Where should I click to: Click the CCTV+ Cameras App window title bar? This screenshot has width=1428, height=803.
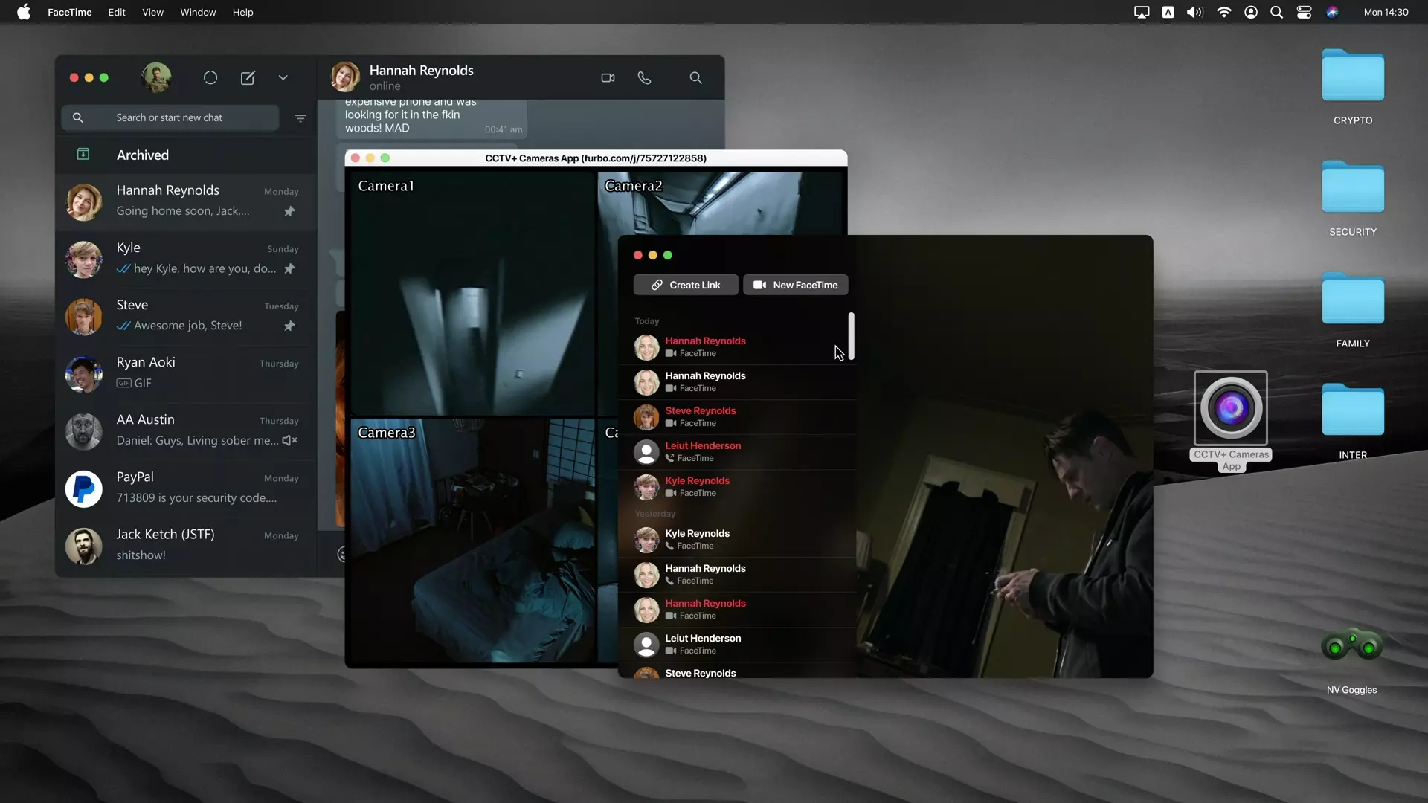[596, 158]
